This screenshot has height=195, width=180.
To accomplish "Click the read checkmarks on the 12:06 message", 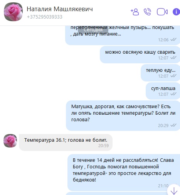I will (x=173, y=40).
